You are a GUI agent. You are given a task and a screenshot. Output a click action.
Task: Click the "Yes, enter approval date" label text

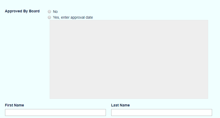(x=73, y=18)
